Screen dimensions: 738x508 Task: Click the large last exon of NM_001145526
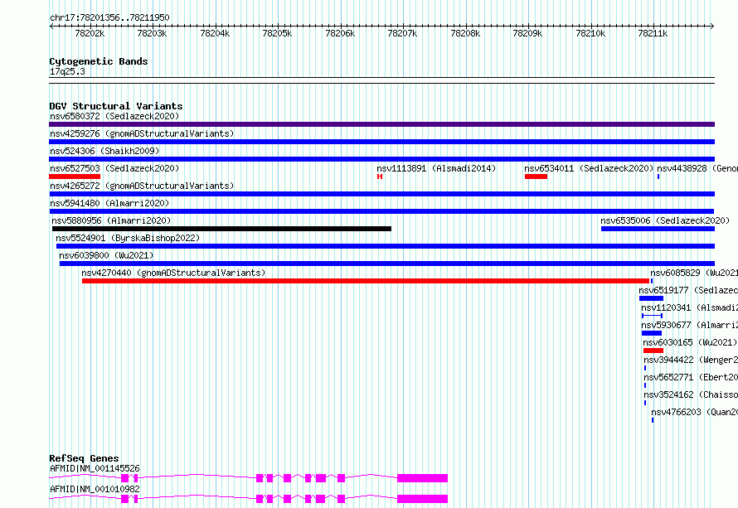(422, 478)
